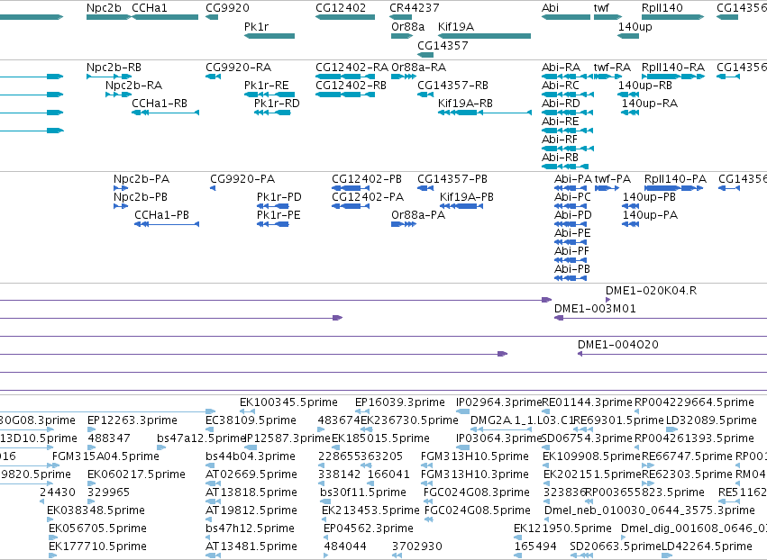This screenshot has height=560, width=767.
Task: Click the CR44237 gene label
Action: point(415,8)
